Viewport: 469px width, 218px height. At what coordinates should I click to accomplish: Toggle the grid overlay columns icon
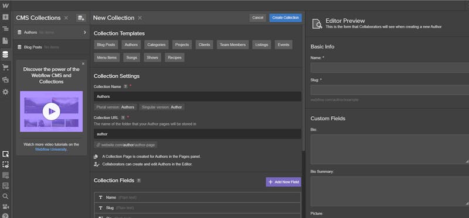[x=5, y=175]
